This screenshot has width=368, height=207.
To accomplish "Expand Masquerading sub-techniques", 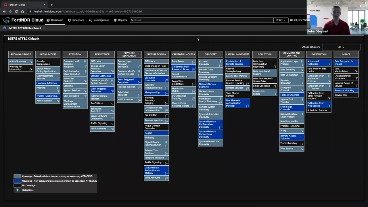I will [x=167, y=93].
